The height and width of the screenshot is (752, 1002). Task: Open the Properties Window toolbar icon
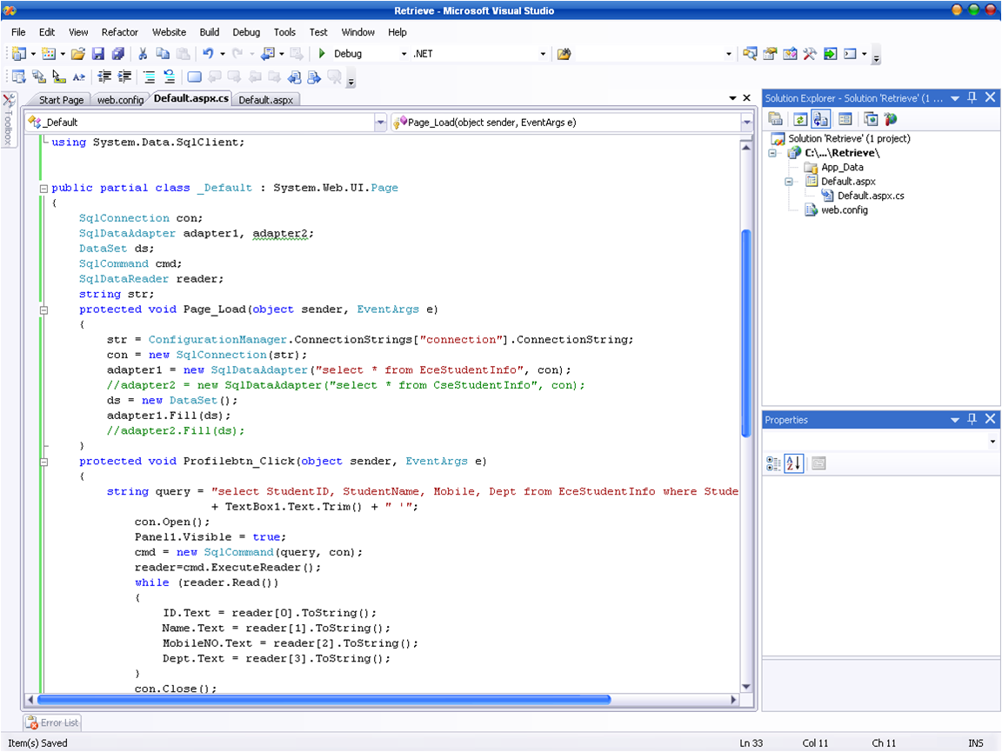(x=770, y=54)
